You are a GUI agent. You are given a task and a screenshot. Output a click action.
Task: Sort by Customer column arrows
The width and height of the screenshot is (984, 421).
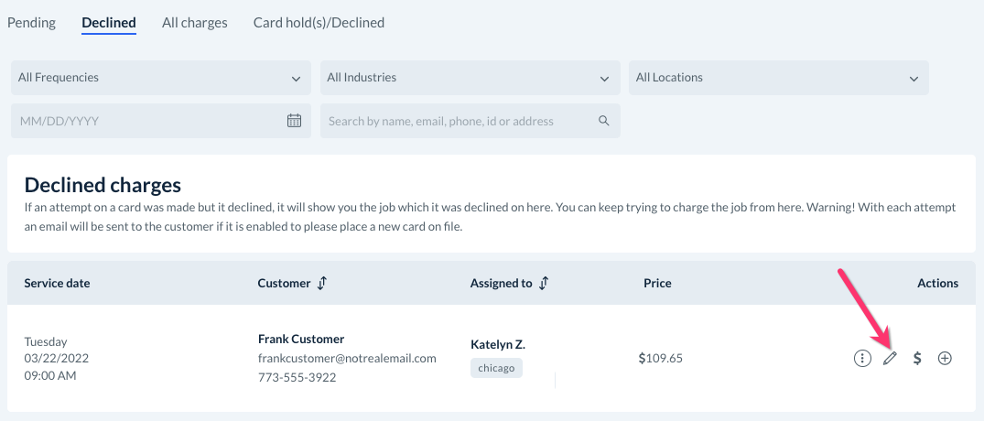321,284
